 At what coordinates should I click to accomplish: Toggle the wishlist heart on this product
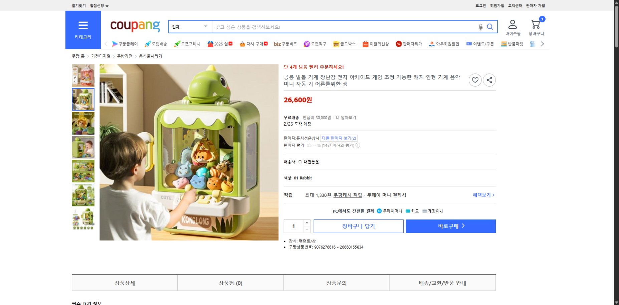click(x=475, y=80)
